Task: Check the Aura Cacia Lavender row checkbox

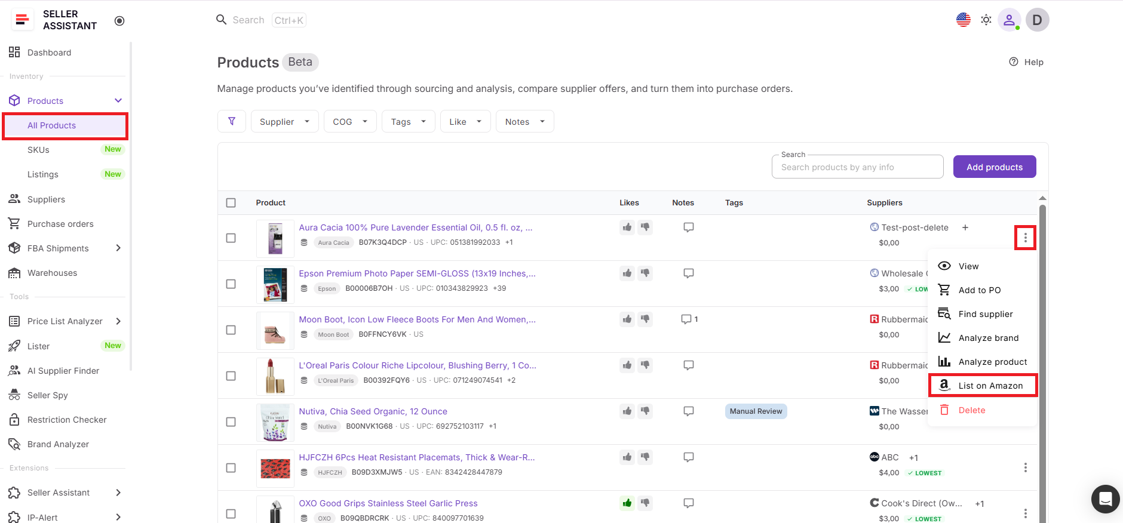Action: (231, 238)
